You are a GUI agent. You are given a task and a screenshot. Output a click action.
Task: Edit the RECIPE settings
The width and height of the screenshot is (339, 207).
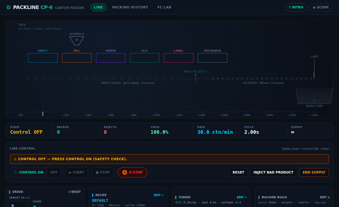coord(159,195)
